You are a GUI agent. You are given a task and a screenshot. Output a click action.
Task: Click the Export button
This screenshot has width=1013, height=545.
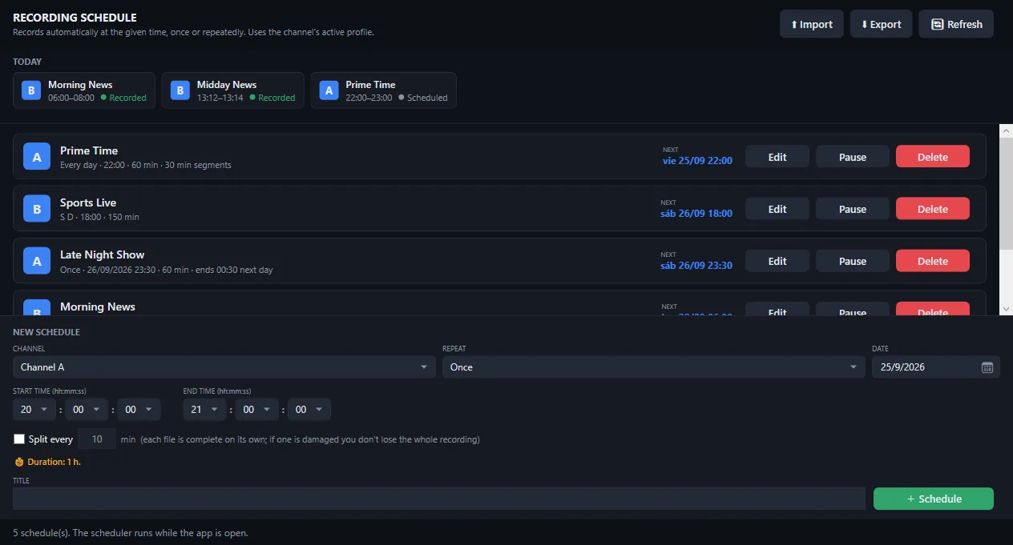881,24
